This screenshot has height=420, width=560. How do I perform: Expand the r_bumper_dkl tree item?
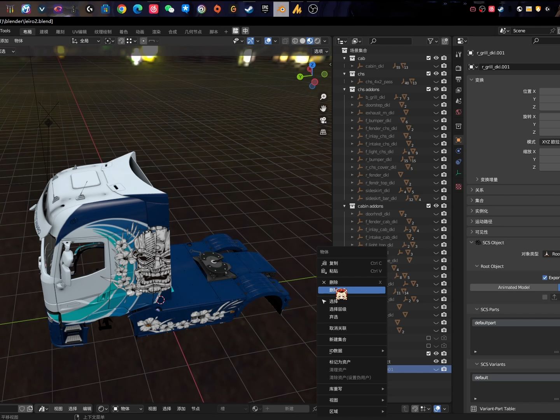click(x=352, y=159)
